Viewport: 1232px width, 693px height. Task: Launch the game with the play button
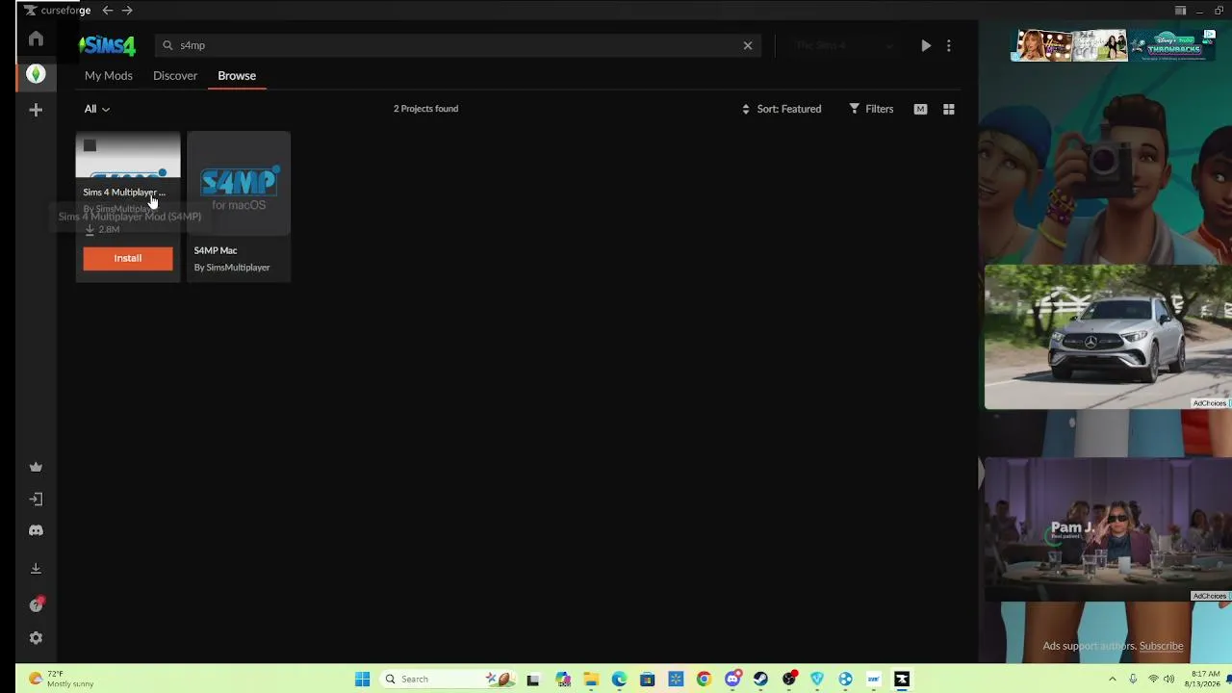pos(926,45)
